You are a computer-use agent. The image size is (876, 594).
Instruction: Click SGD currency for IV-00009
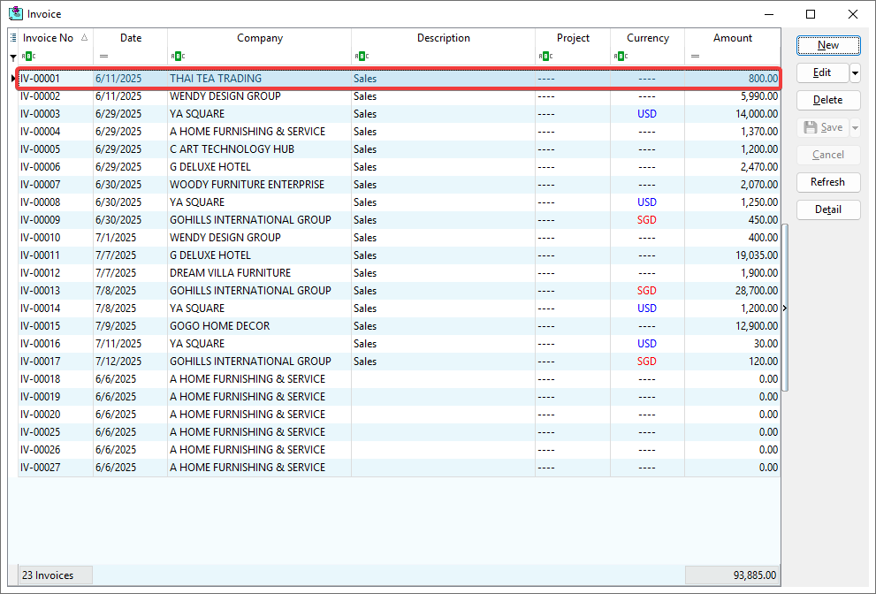[647, 220]
